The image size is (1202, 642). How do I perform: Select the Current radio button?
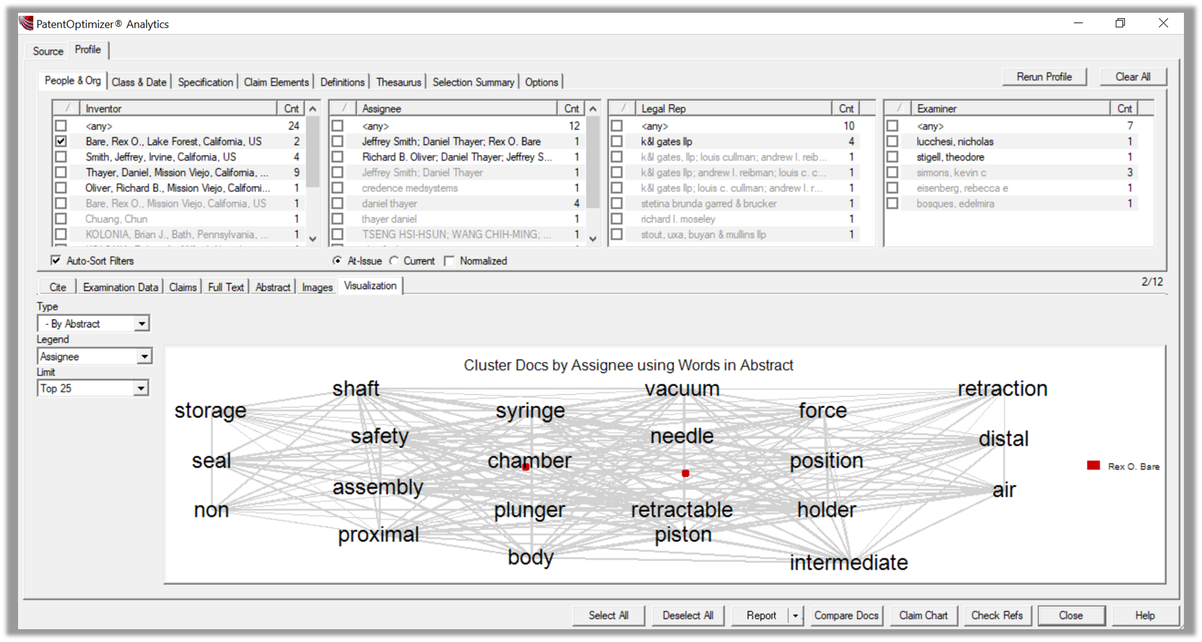(x=395, y=261)
